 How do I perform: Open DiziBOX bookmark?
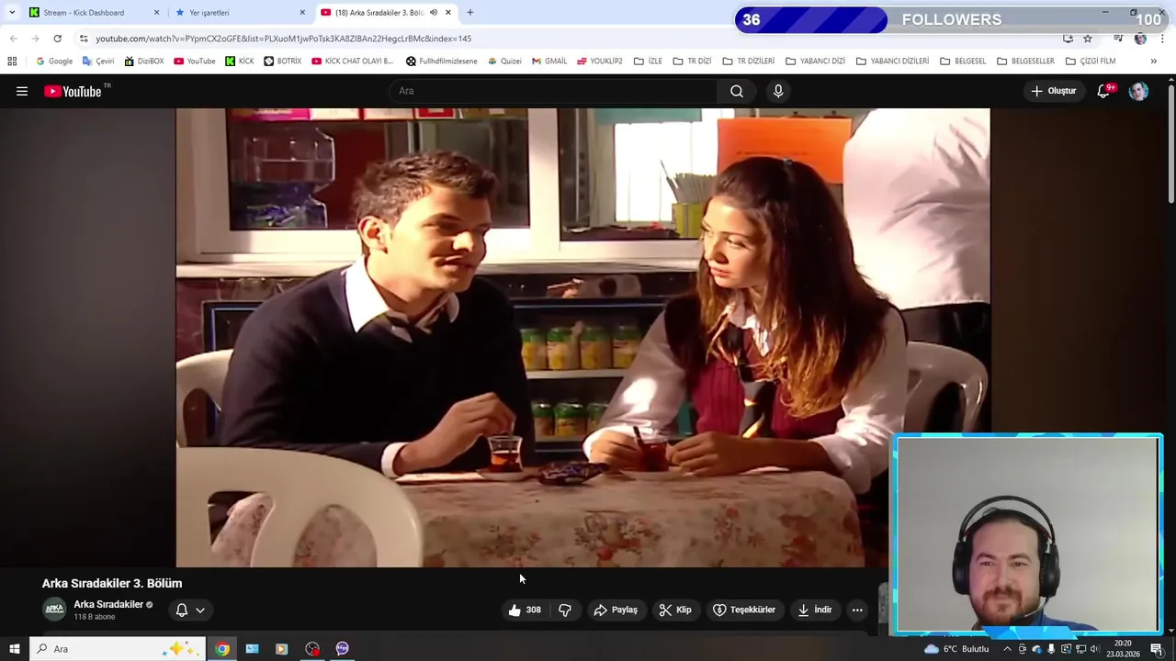coord(144,62)
